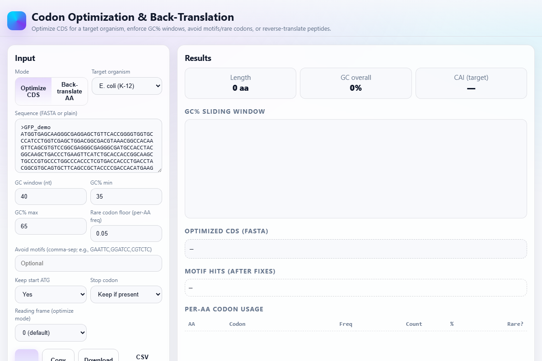Click the GC% max input
Viewport: 542px width, 361px height.
51,226
